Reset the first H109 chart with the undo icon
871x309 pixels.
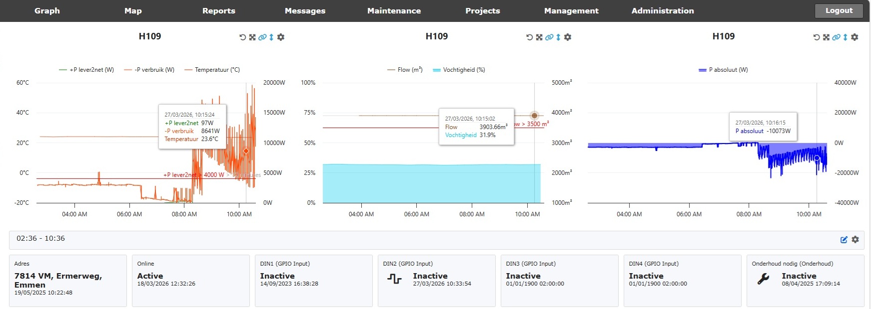[x=243, y=37]
